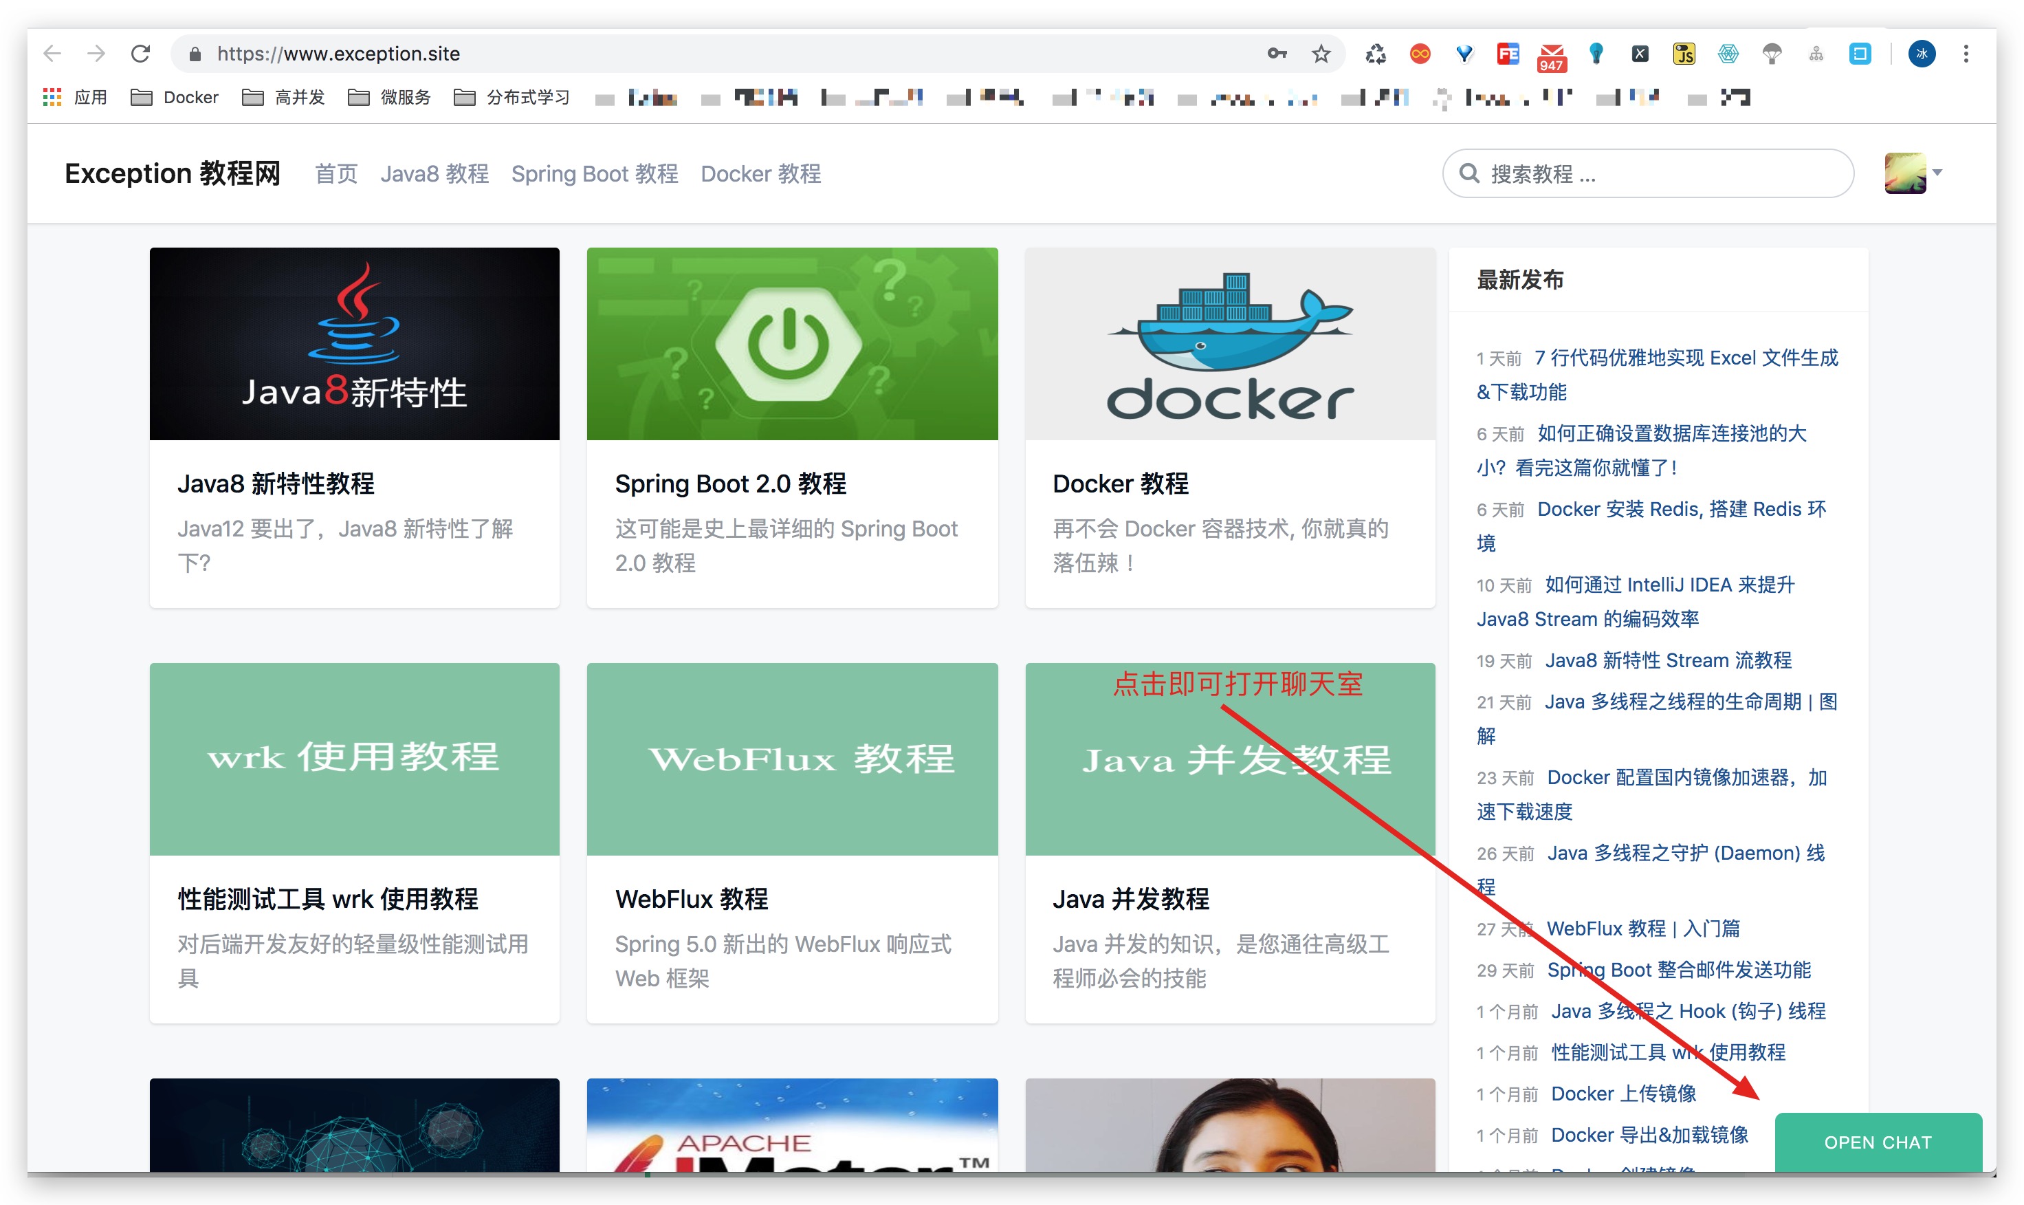
Task: Open the 高并发 bookmark folder
Action: (x=283, y=98)
